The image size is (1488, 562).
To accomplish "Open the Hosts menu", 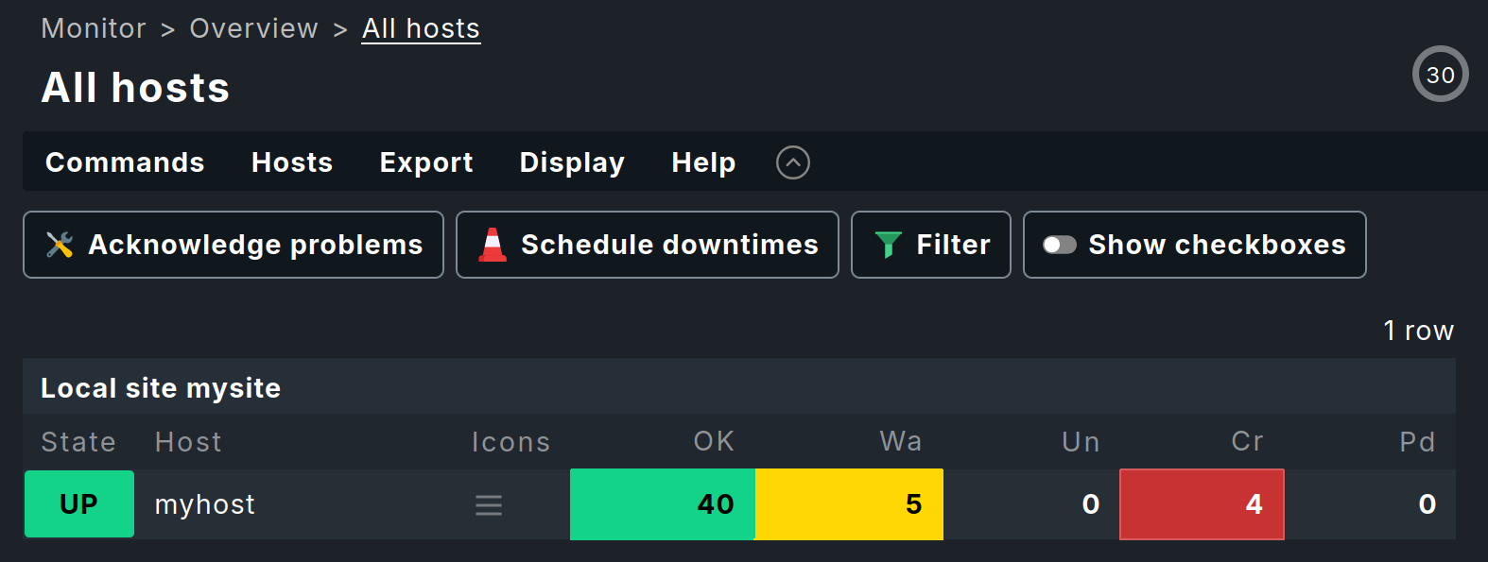I will coord(292,162).
